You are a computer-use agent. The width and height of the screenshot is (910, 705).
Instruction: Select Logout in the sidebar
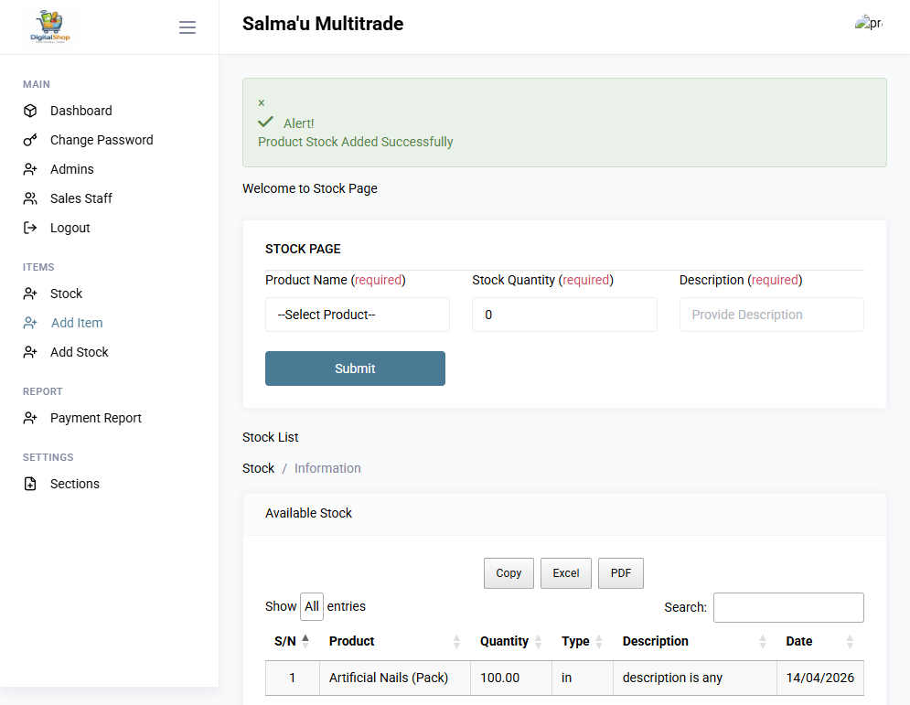click(x=70, y=228)
